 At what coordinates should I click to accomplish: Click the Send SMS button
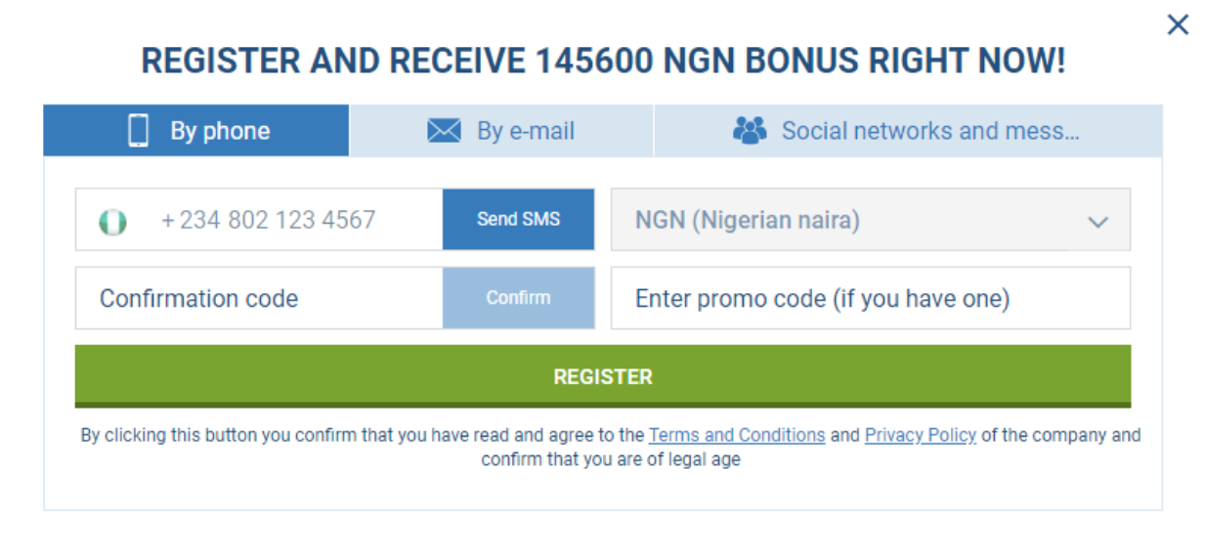518,220
